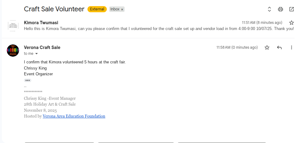The height and width of the screenshot is (143, 298).
Task: Click the Inbox label text
Action: click(115, 9)
